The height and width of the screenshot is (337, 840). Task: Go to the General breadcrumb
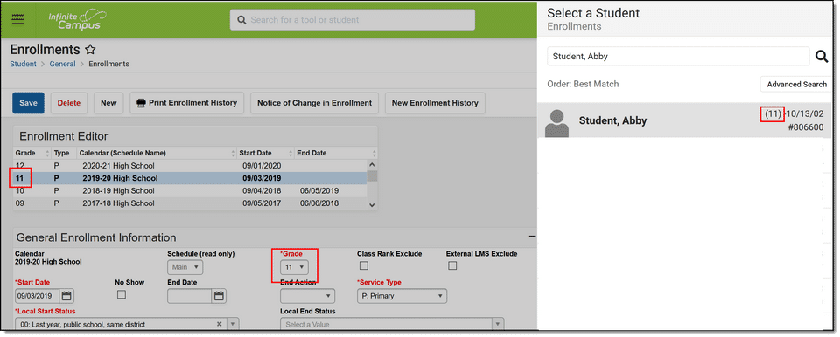pyautogui.click(x=63, y=64)
